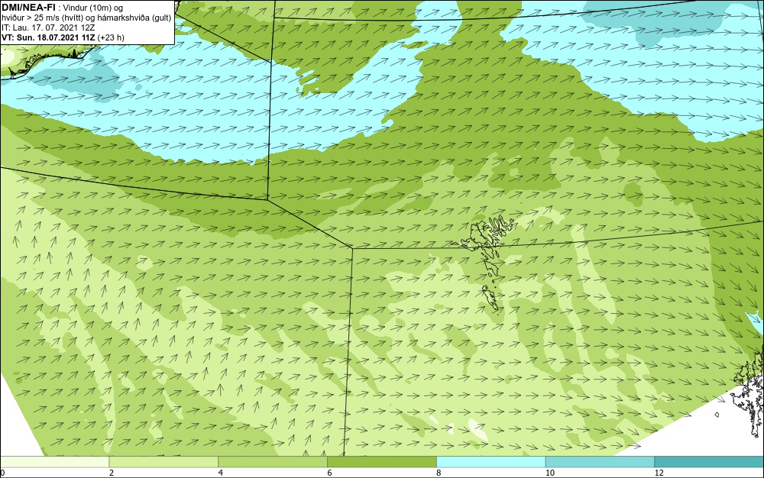This screenshot has width=764, height=478.
Task: Click the legend scale label 0
Action: 2,473
